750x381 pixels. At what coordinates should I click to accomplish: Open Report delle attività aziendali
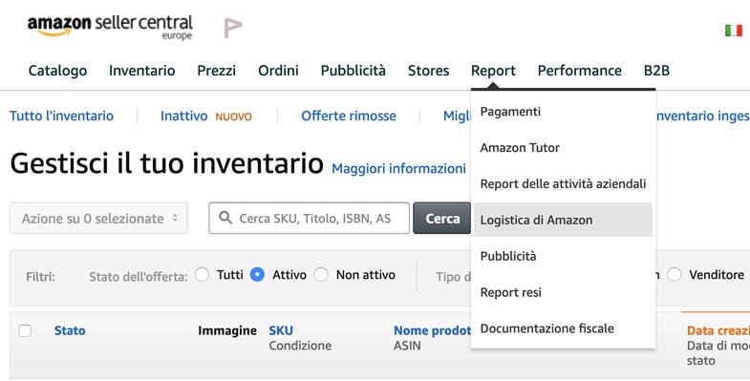pos(563,183)
